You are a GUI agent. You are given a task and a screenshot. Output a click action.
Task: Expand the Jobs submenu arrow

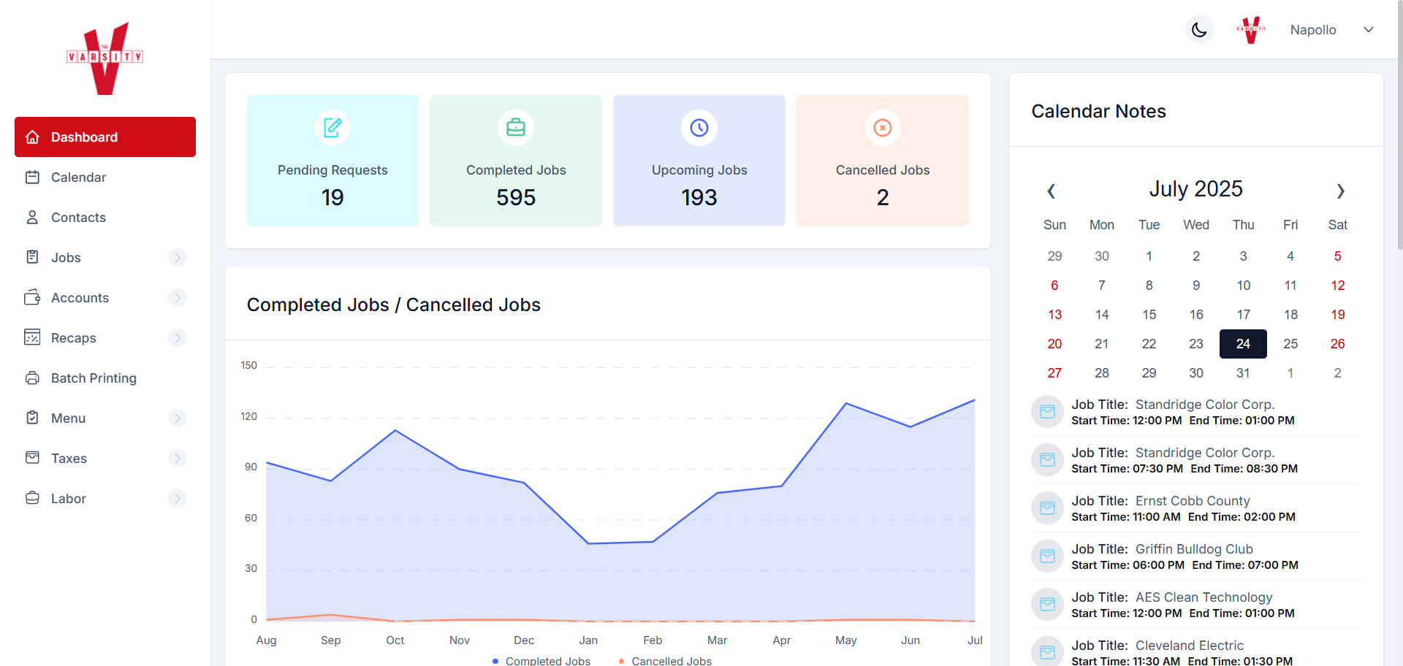coord(177,258)
